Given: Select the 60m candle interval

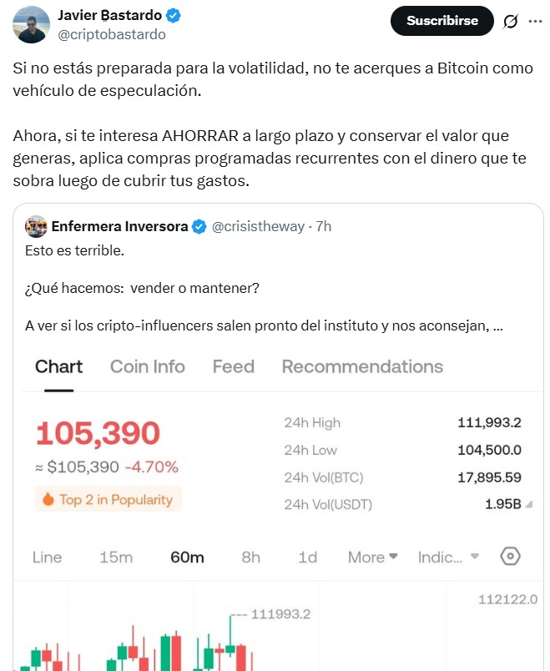Looking at the screenshot, I should [x=185, y=556].
